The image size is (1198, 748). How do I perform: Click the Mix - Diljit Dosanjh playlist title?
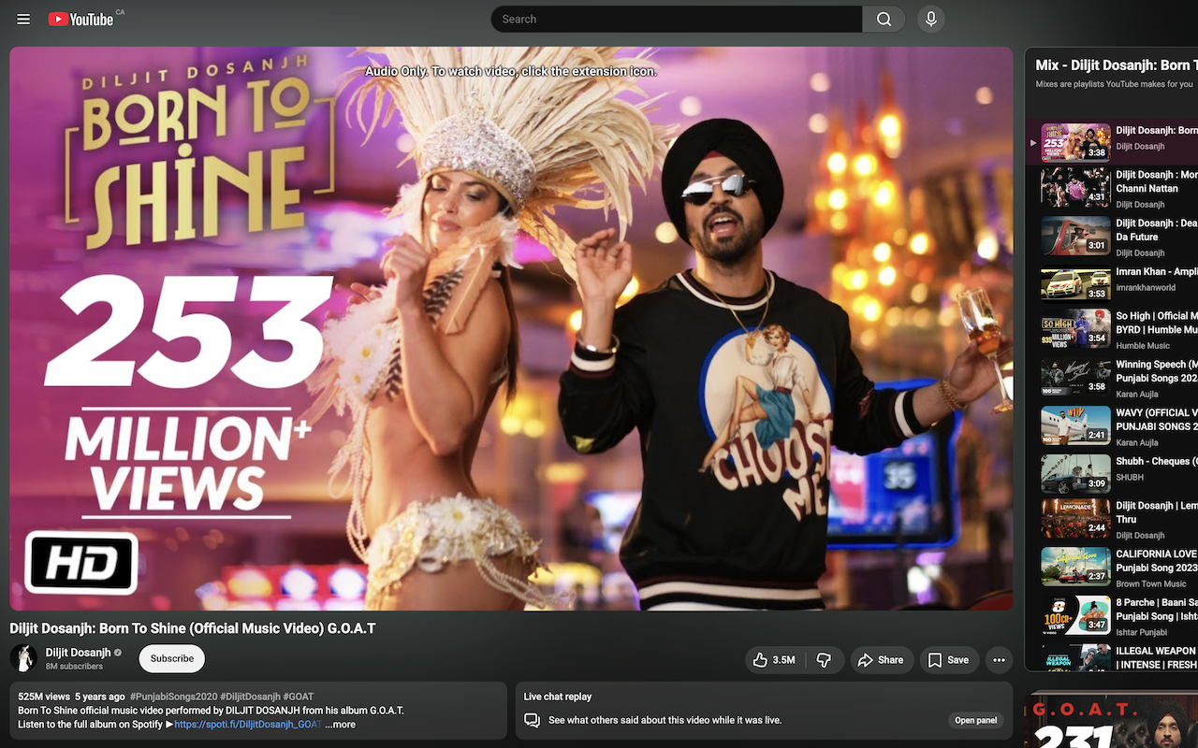click(x=1116, y=65)
